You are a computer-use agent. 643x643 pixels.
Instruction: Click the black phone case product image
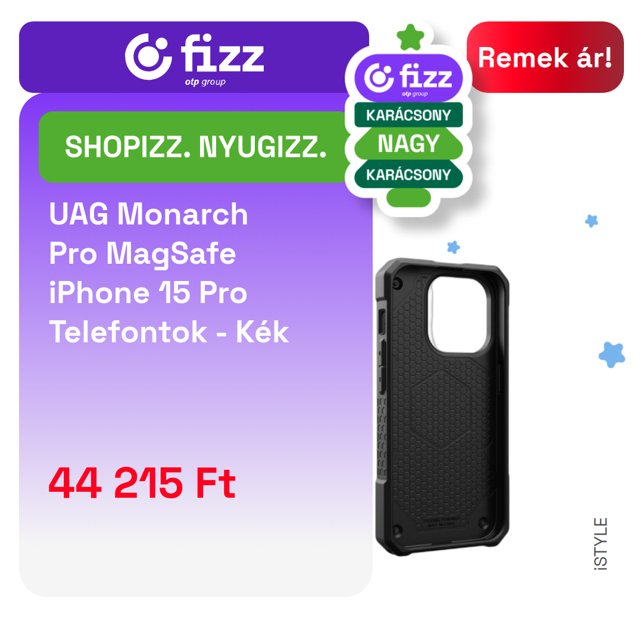442,407
